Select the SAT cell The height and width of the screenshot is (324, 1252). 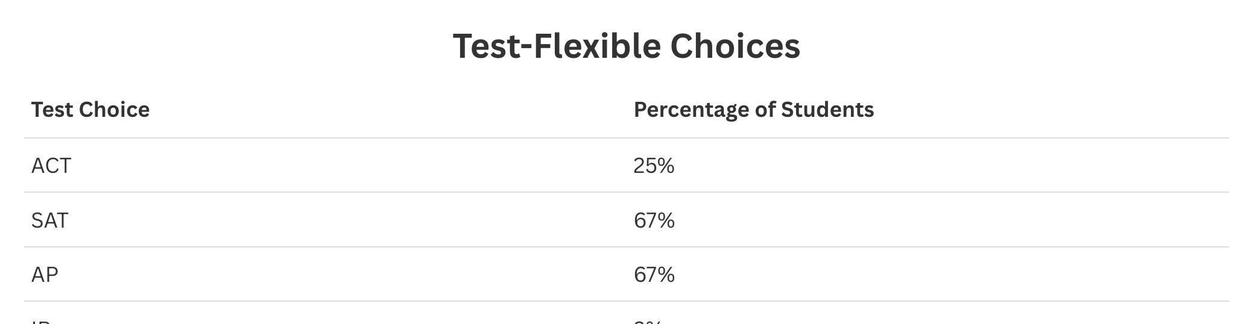click(50, 220)
